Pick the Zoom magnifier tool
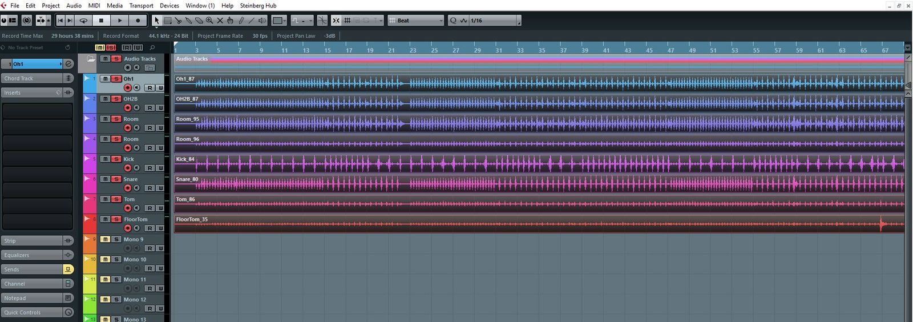 (x=209, y=21)
